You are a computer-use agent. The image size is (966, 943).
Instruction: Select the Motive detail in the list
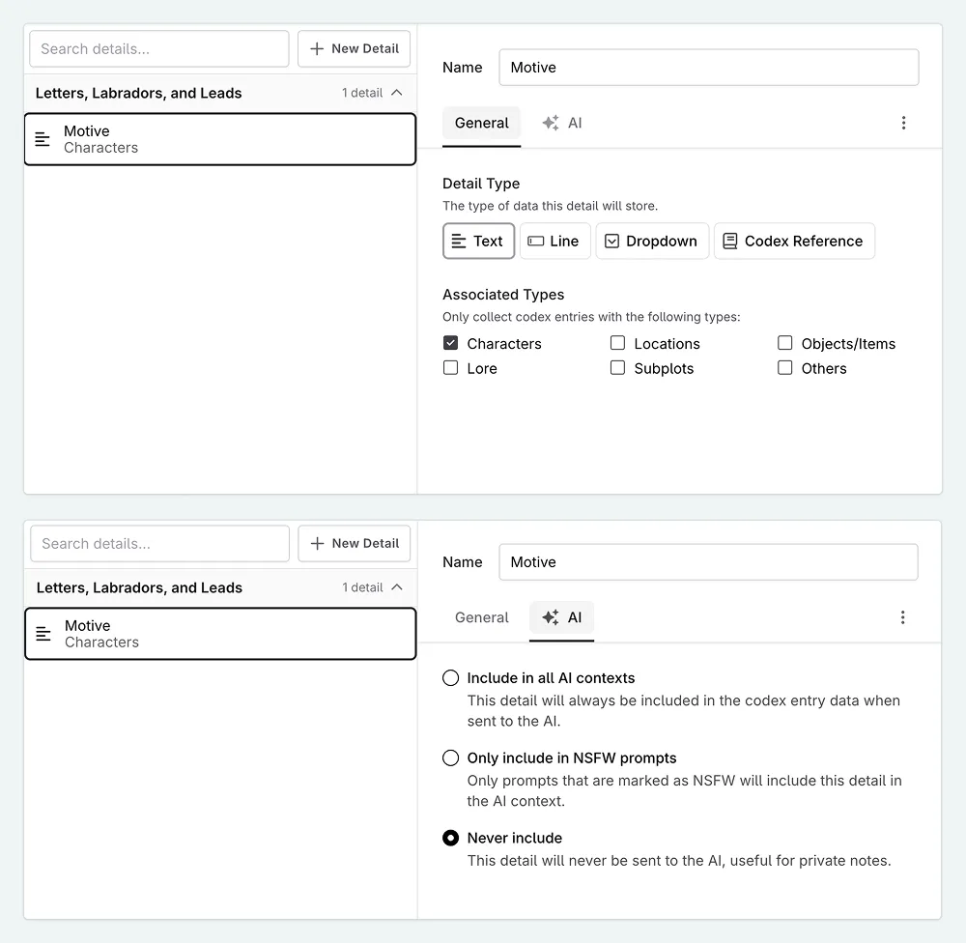click(220, 138)
